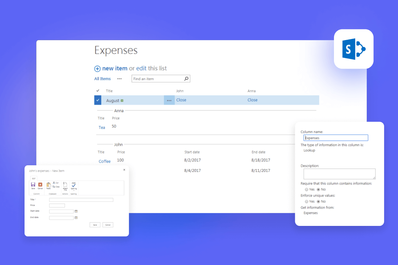This screenshot has width=398, height=265.
Task: Click the SharePoint logo in the corner
Action: [354, 49]
